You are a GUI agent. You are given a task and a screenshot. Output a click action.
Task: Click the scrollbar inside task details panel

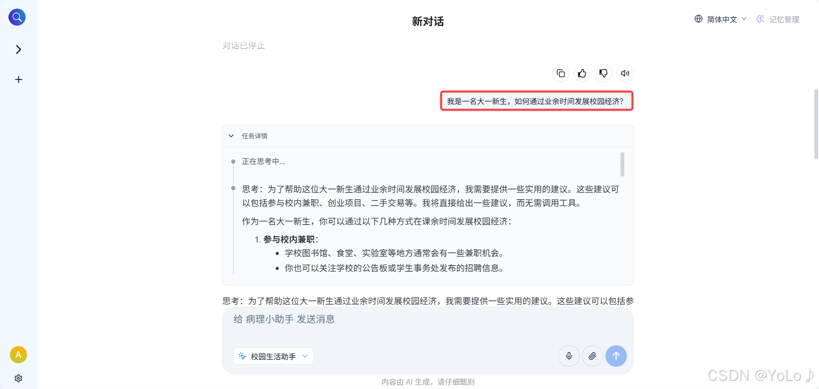pyautogui.click(x=622, y=164)
